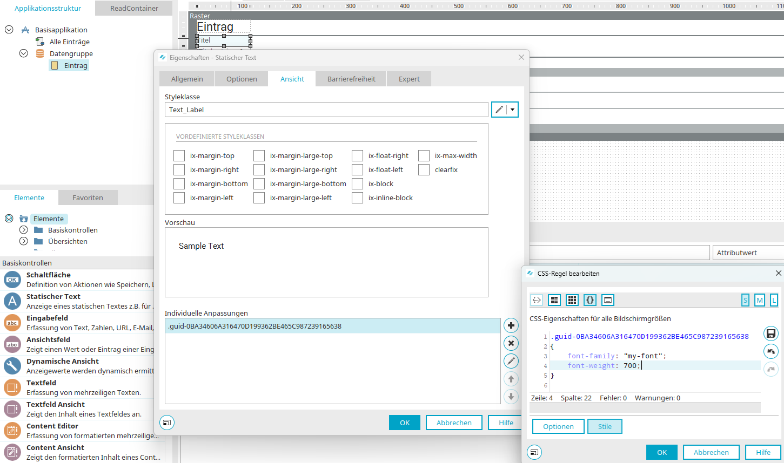This screenshot has width=784, height=463.
Task: Edit the selected individual adjustment with the pencil
Action: pos(511,361)
